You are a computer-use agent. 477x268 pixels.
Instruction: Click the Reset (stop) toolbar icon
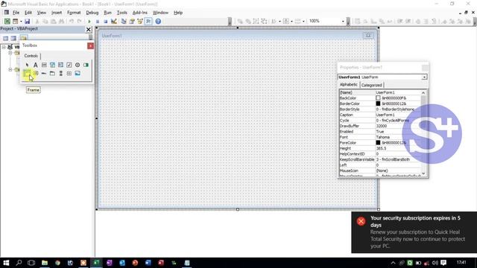coord(106,22)
